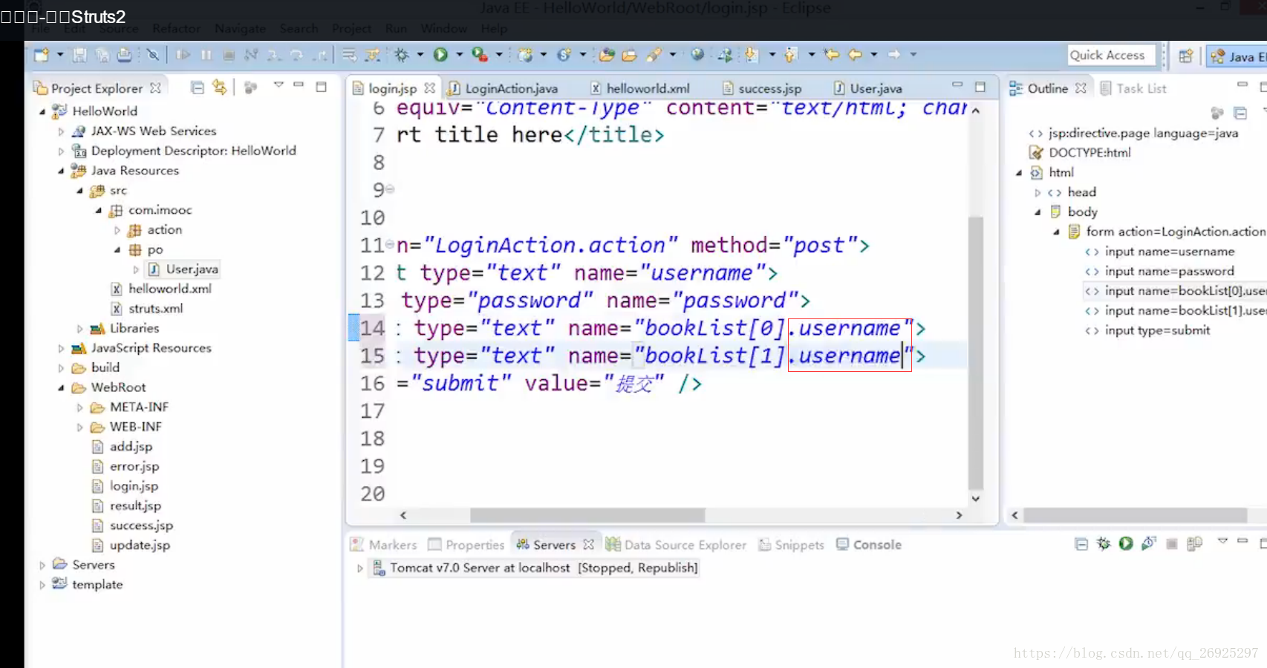1267x668 pixels.
Task: Select update.jsp in Project Explorer
Action: (131, 545)
